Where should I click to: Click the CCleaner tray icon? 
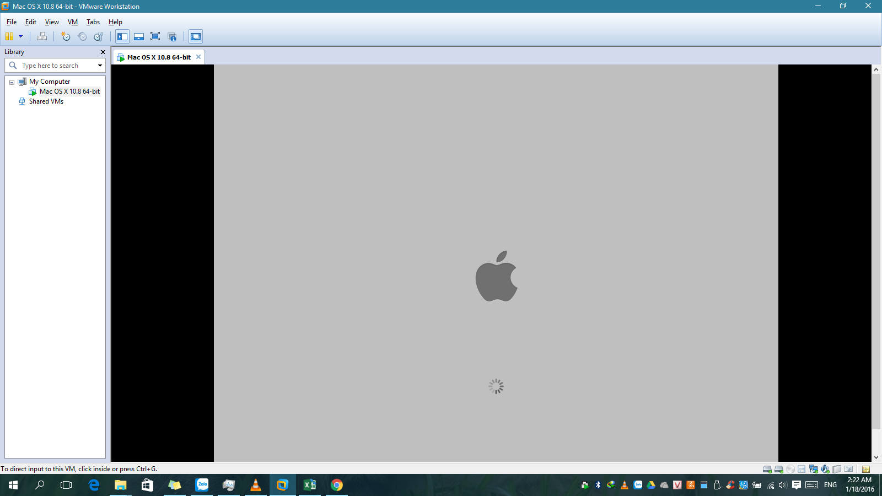coord(730,485)
